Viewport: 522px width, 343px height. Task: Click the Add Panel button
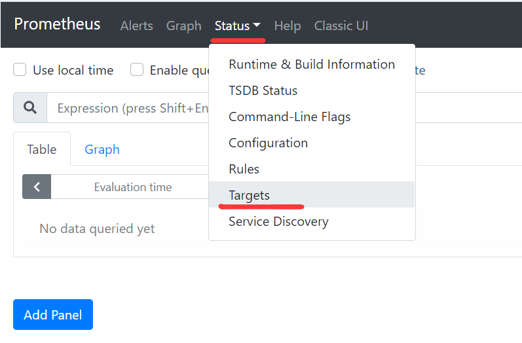click(x=53, y=314)
